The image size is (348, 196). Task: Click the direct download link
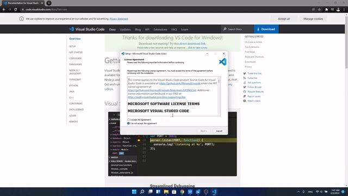pyautogui.click(x=192, y=44)
